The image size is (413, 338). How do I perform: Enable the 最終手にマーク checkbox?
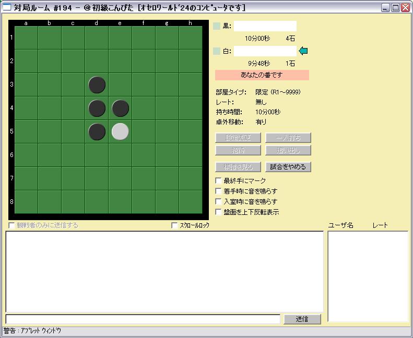tap(219, 180)
